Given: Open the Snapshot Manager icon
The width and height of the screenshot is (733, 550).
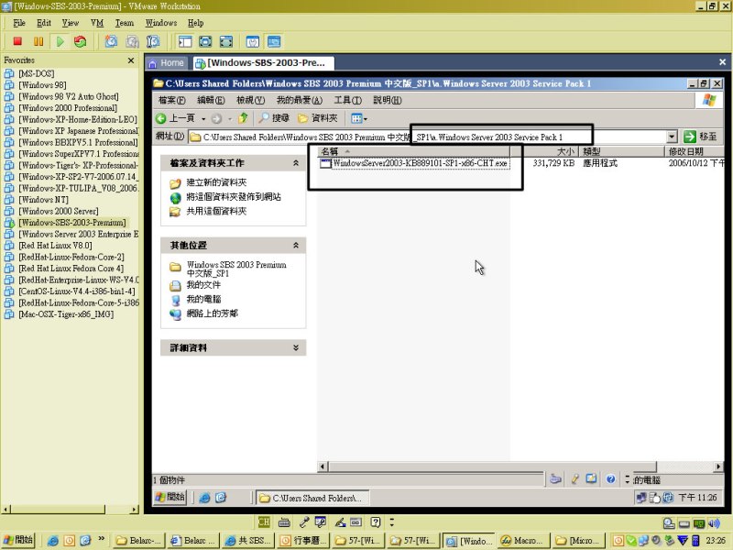Looking at the screenshot, I should click(x=153, y=41).
